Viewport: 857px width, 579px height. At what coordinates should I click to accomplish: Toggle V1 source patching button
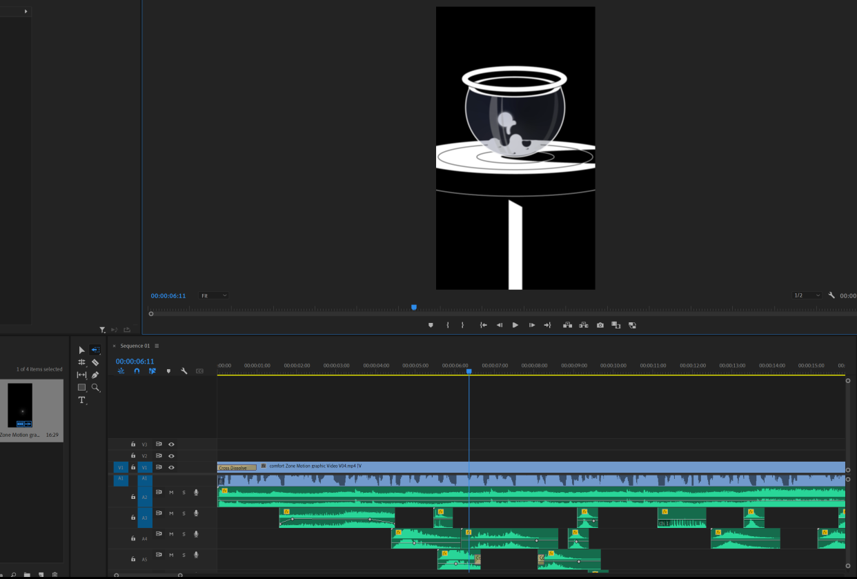click(x=120, y=467)
